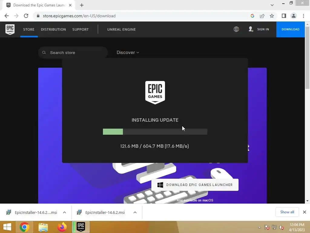Viewport: 310px width, 233px height.
Task: Click the Sign In user icon
Action: point(251,29)
